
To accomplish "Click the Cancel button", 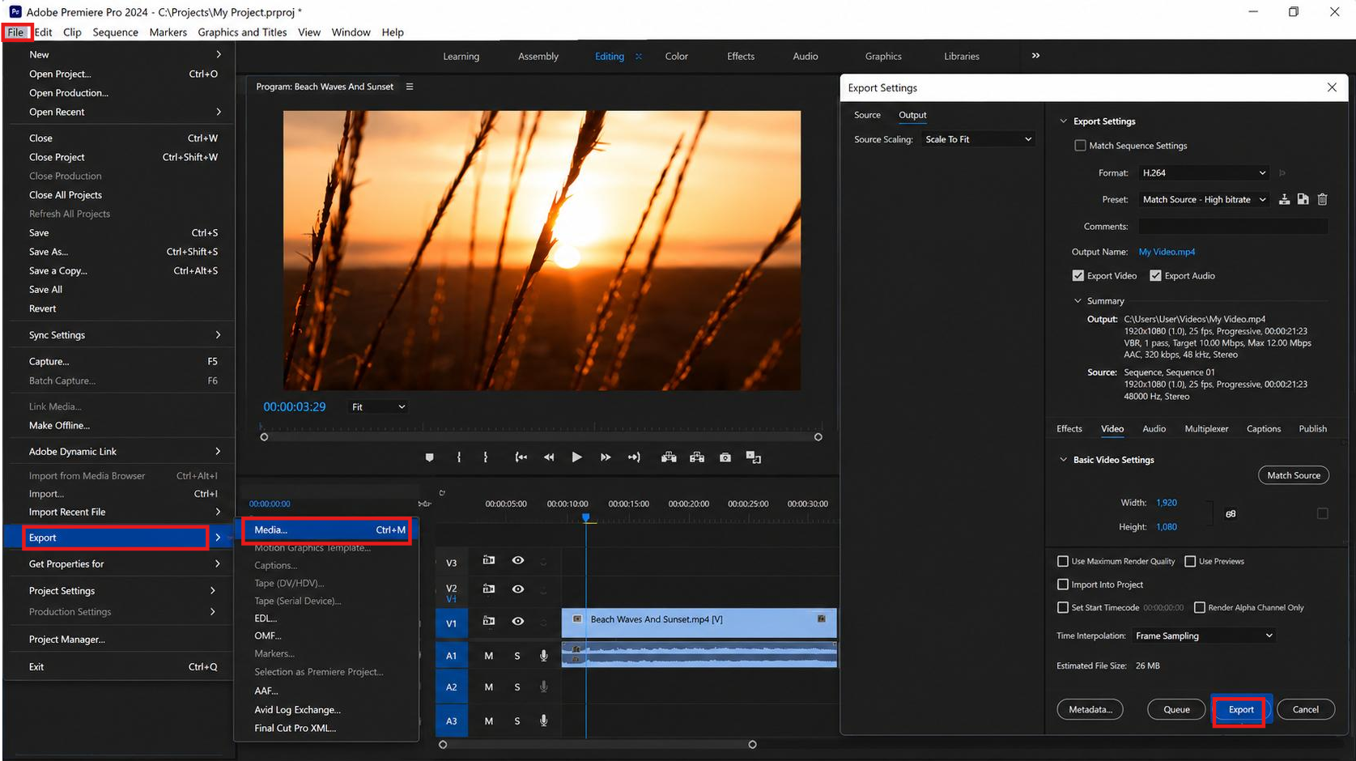I will click(x=1305, y=710).
